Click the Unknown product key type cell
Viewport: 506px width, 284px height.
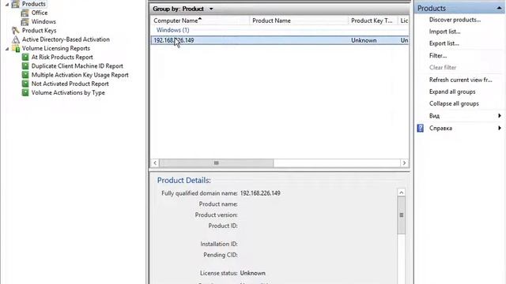[364, 40]
